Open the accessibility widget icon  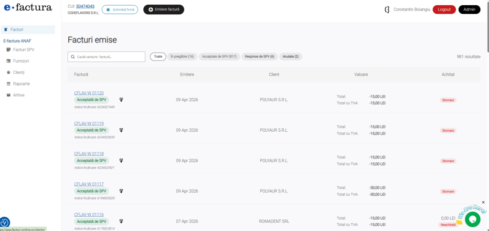4,222
